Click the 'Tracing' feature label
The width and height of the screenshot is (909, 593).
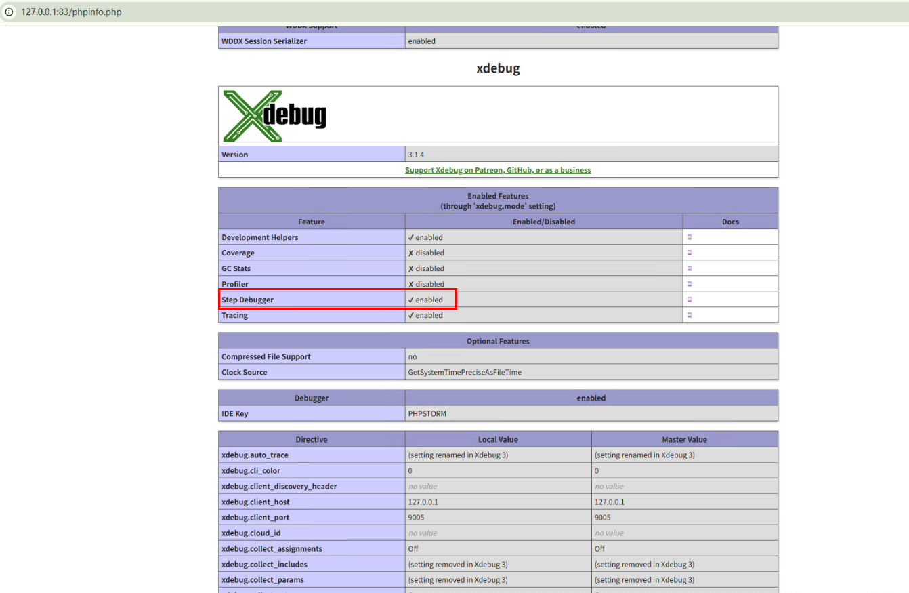(234, 315)
